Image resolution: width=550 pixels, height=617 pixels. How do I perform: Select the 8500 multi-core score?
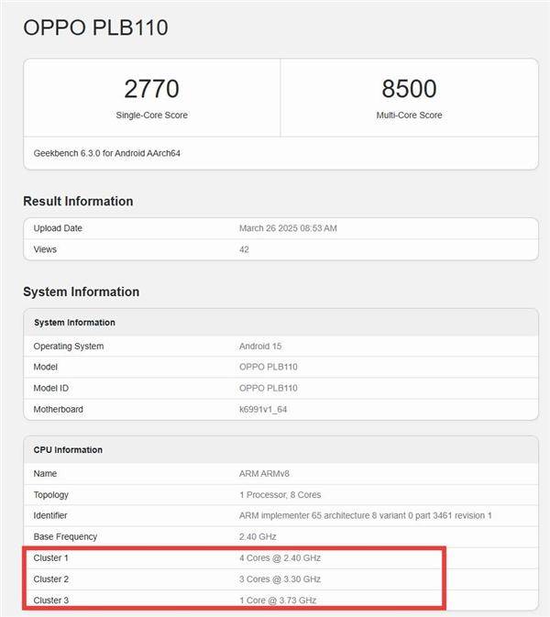pos(409,89)
